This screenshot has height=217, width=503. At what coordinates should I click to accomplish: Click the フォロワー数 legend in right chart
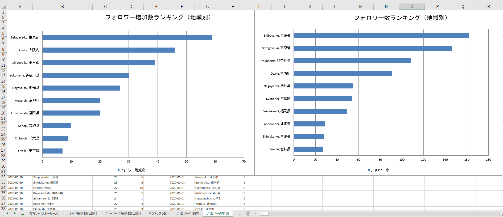(379, 170)
